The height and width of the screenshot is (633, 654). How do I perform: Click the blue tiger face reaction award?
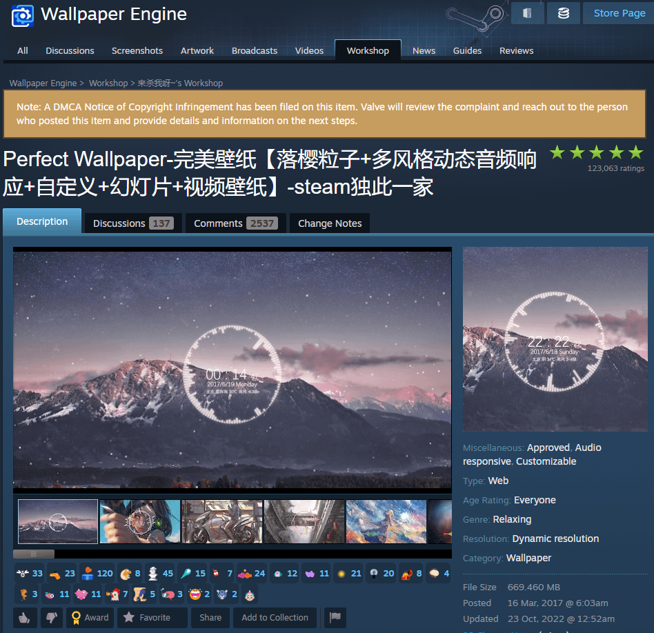228,594
